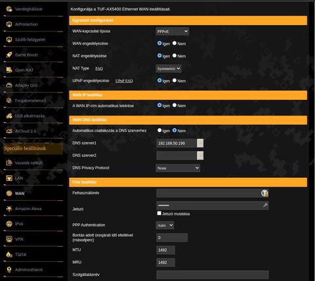The width and height of the screenshot is (315, 281).
Task: Open Szülői felügyelet sidebar icon
Action: 9,39
